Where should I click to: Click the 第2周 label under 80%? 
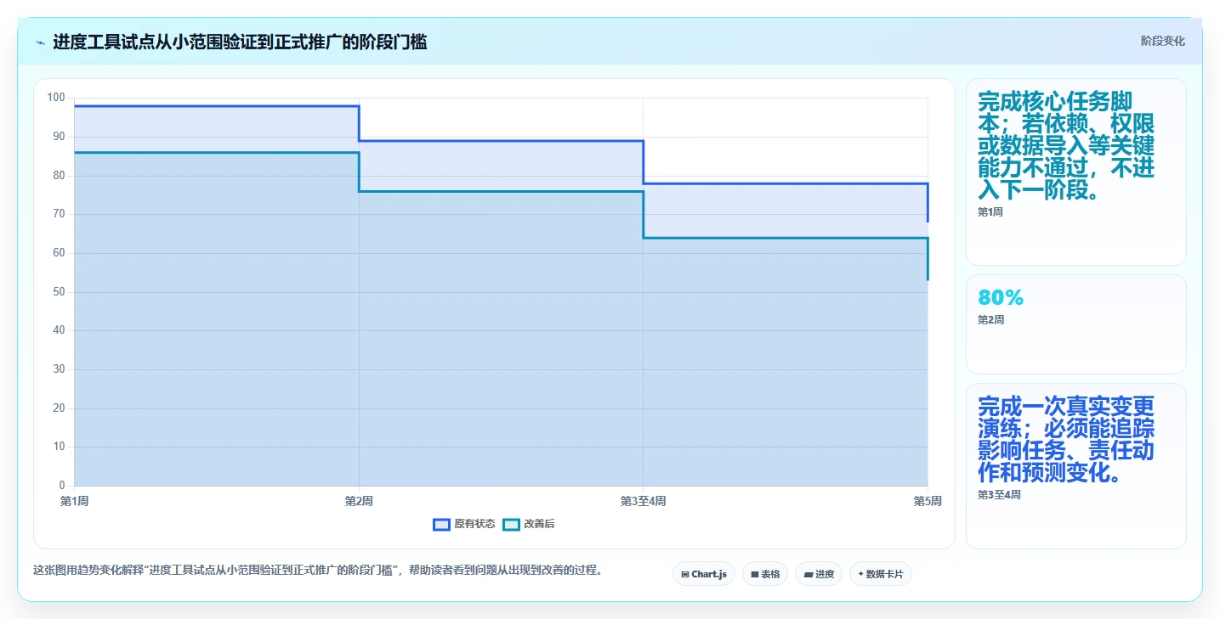(x=990, y=320)
